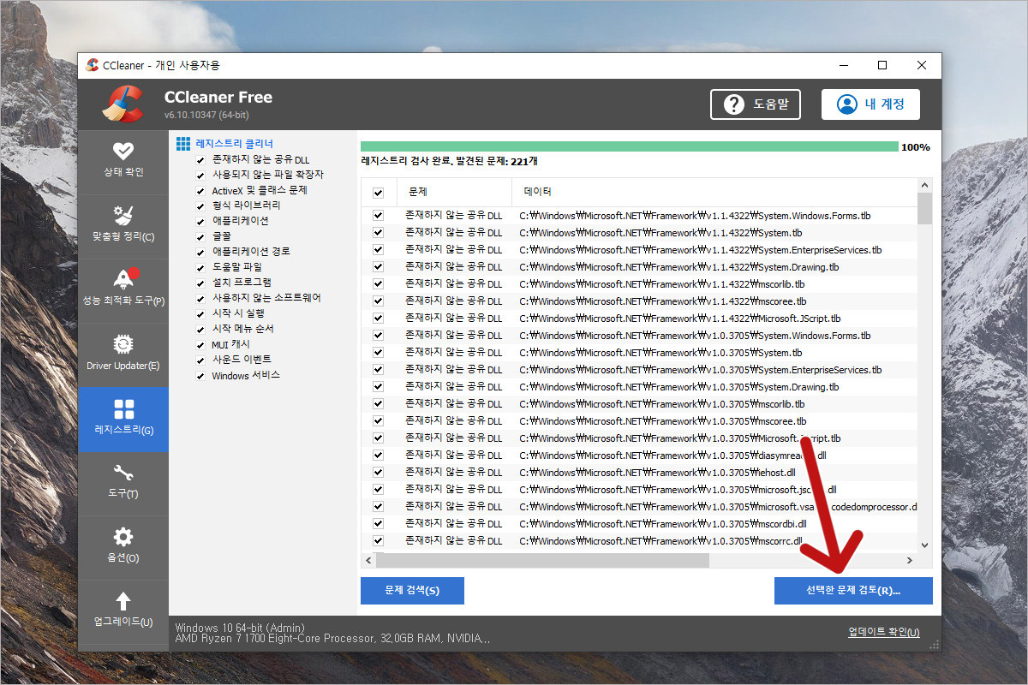Toggle select-all checkbox in results header
This screenshot has width=1028, height=685.
coord(378,193)
